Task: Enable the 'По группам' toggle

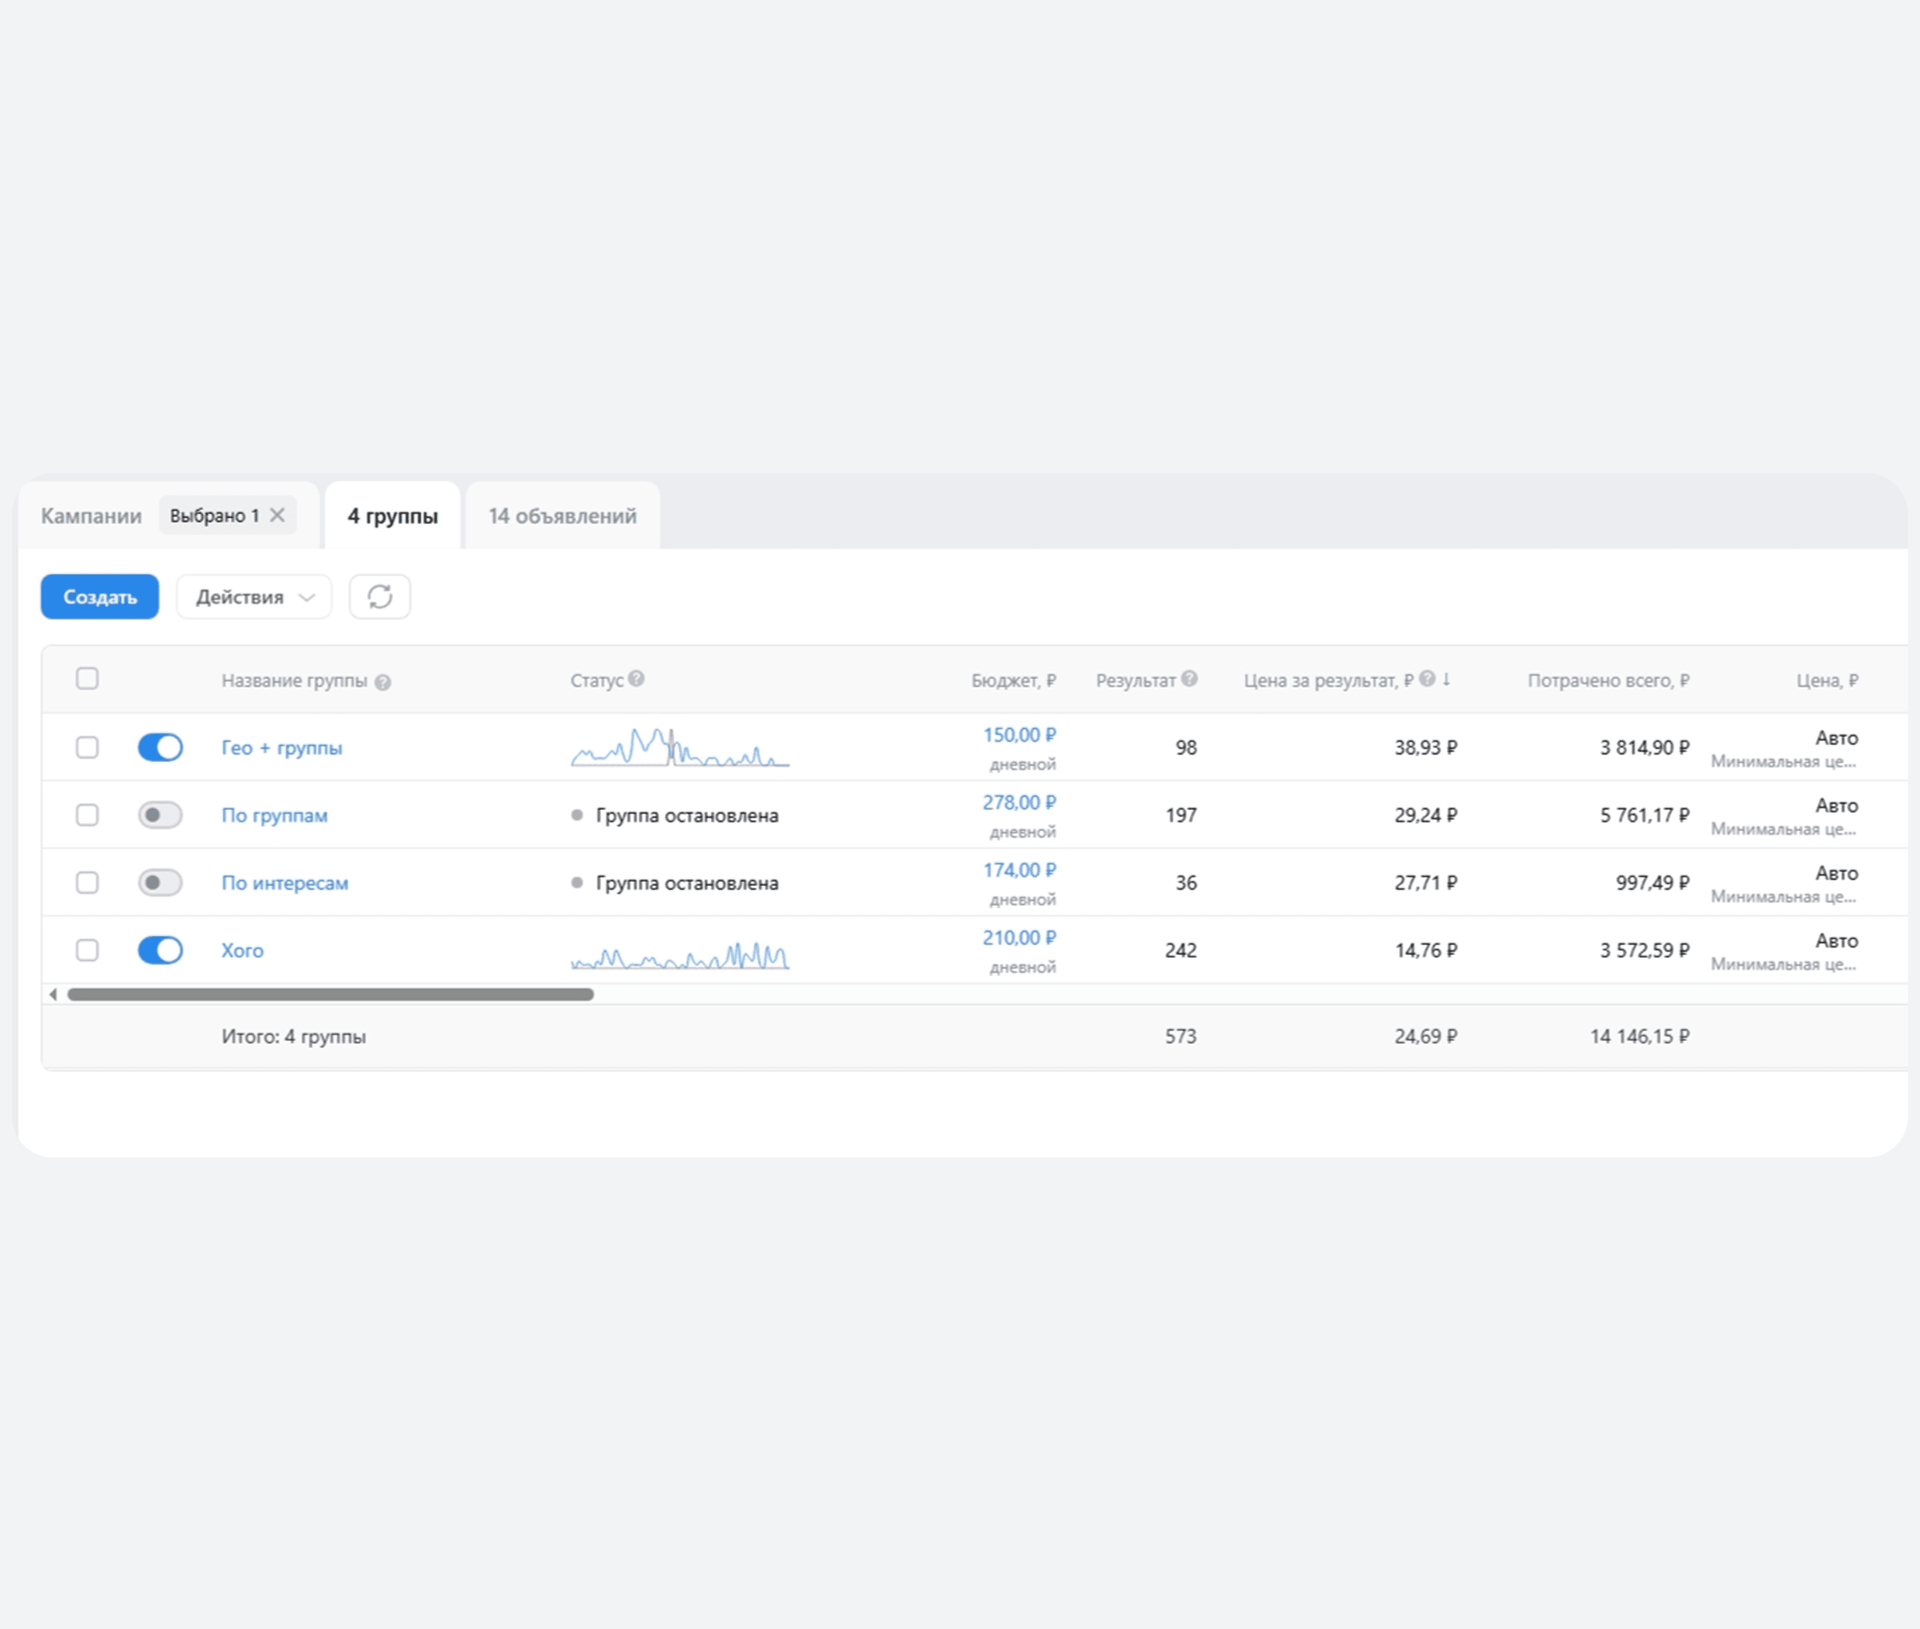Action: pyautogui.click(x=159, y=814)
